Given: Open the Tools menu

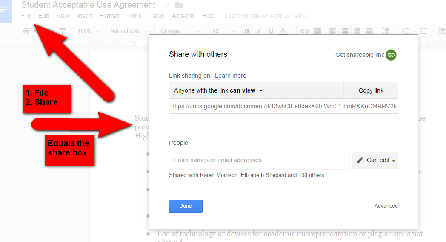Looking at the screenshot, I should [134, 16].
